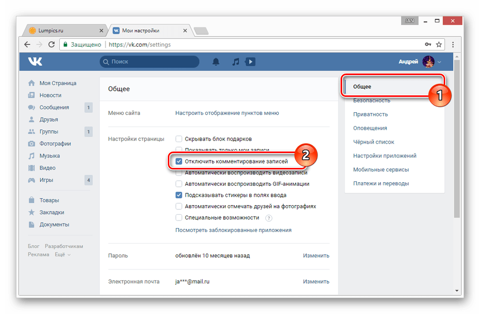This screenshot has height=314, width=480.
Task: Click Изменить next to Электронная почта
Action: (316, 281)
